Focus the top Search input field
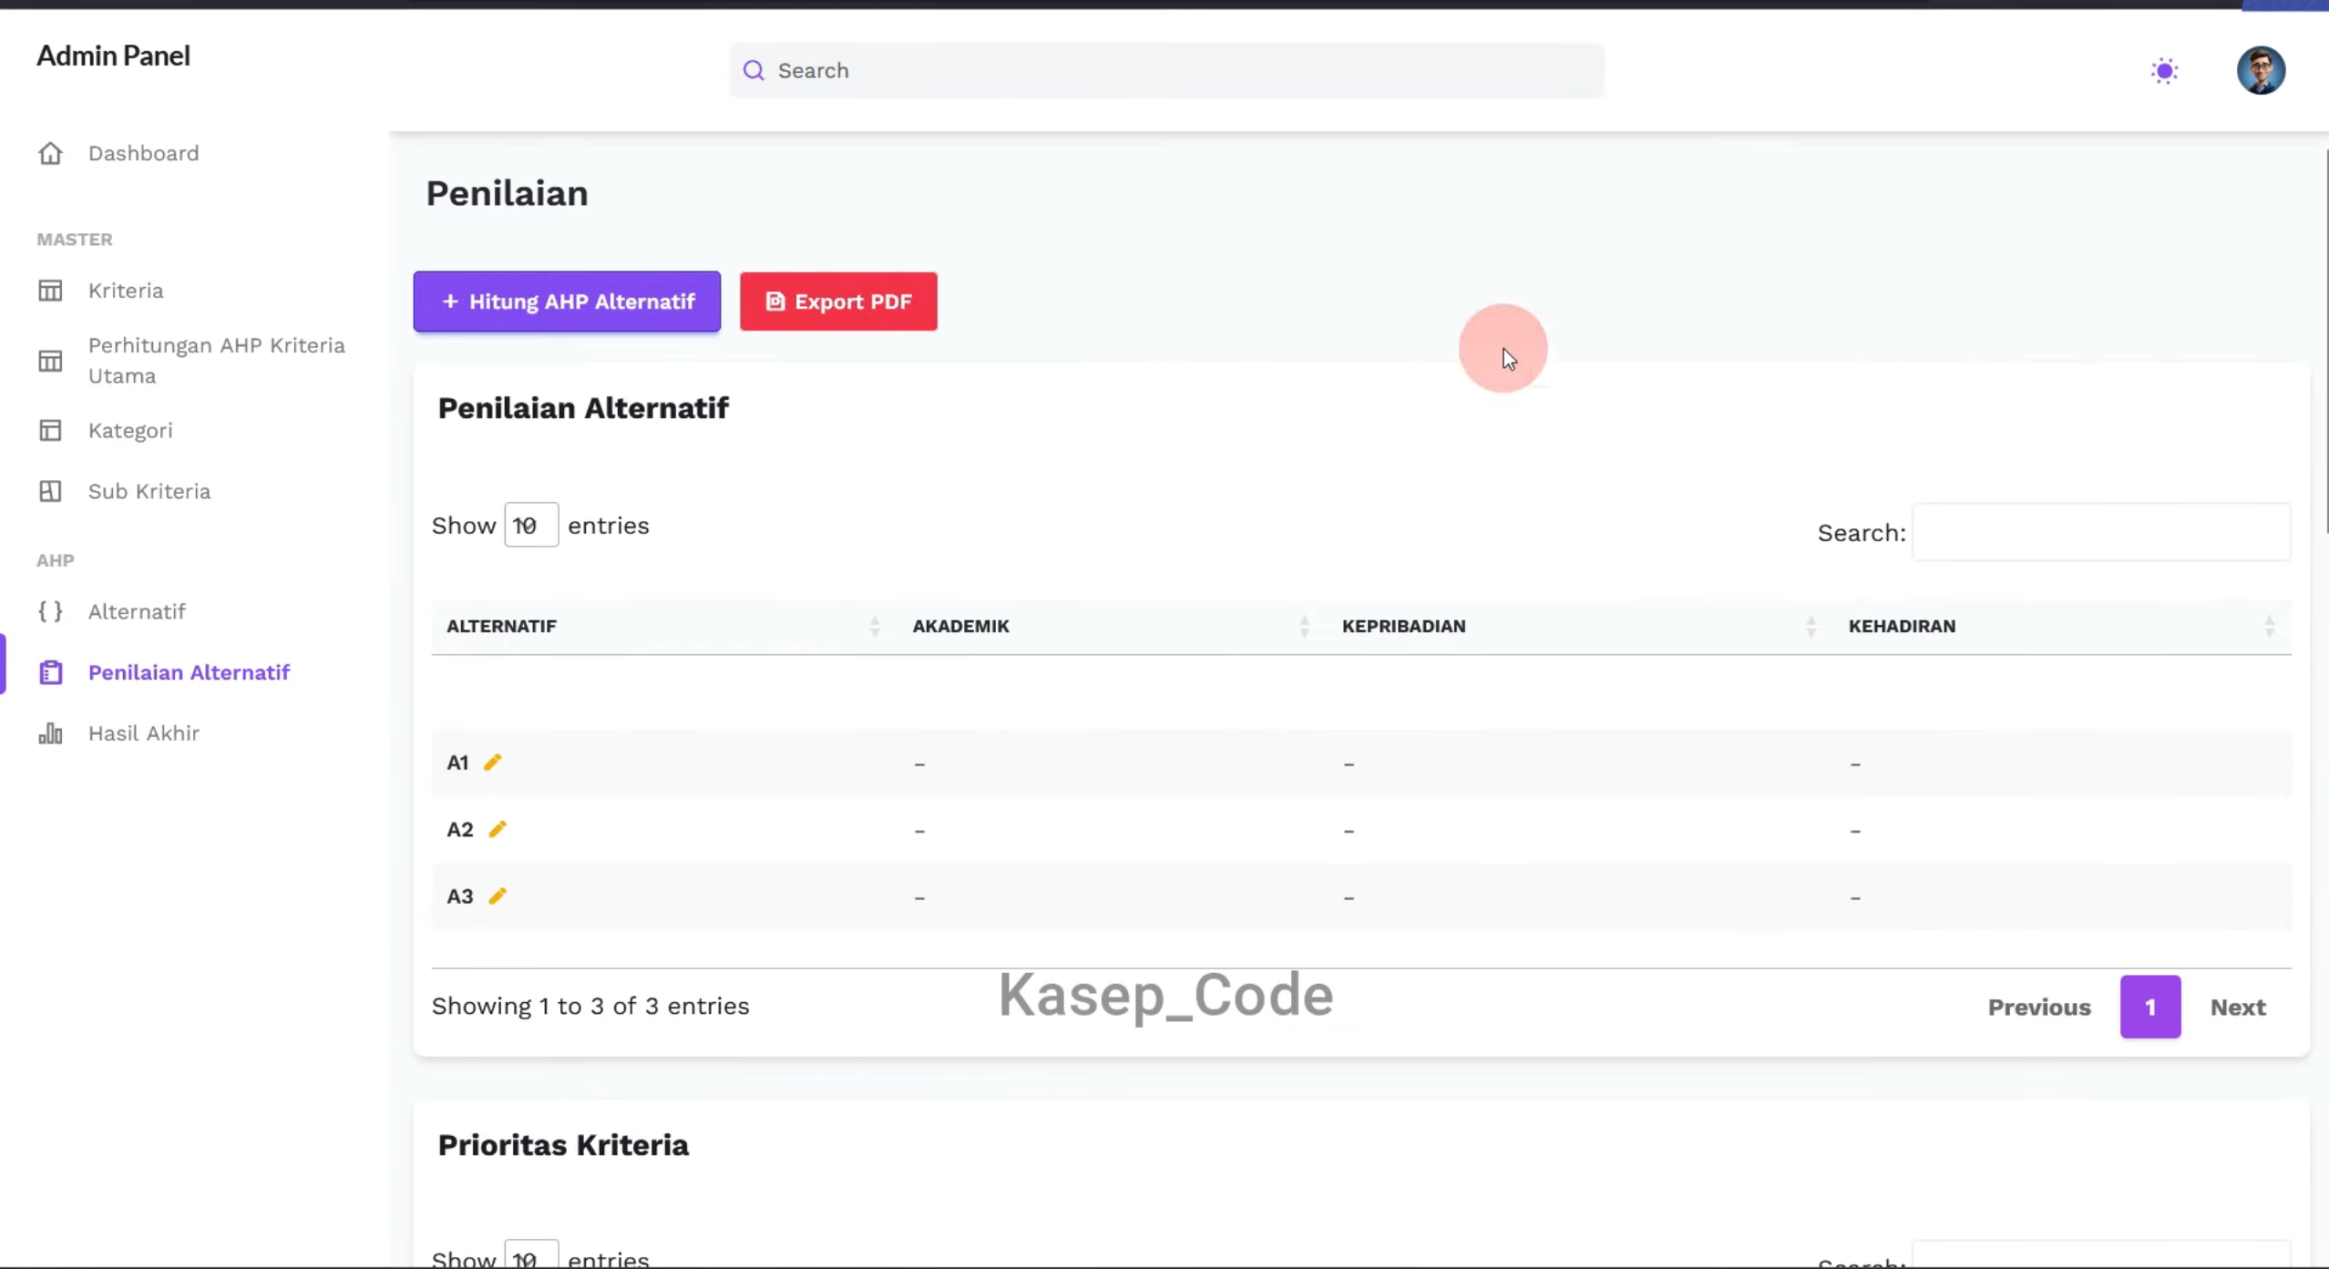The image size is (2329, 1269). pos(1166,70)
